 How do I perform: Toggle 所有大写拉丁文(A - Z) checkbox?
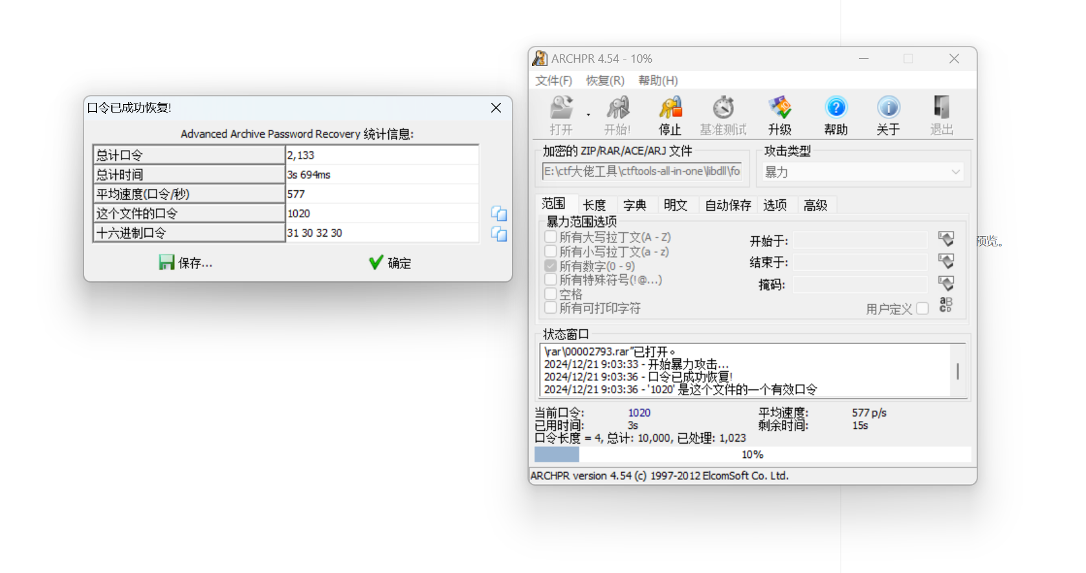[x=551, y=237]
